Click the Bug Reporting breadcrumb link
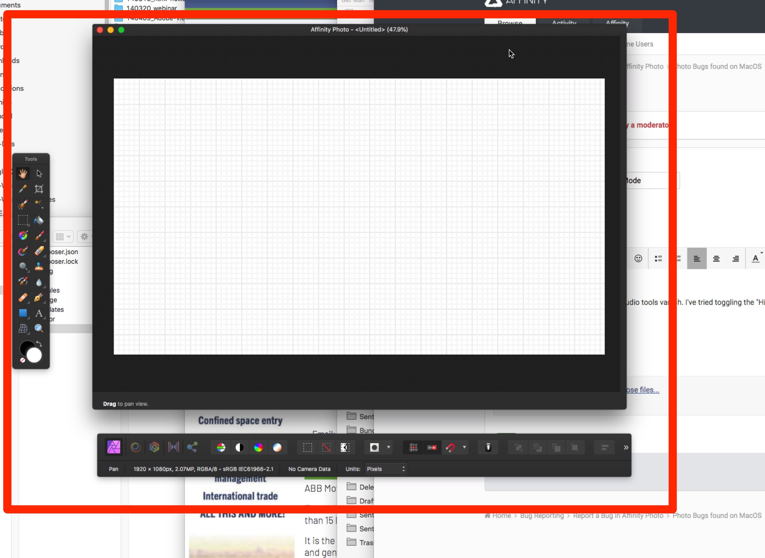 [542, 516]
